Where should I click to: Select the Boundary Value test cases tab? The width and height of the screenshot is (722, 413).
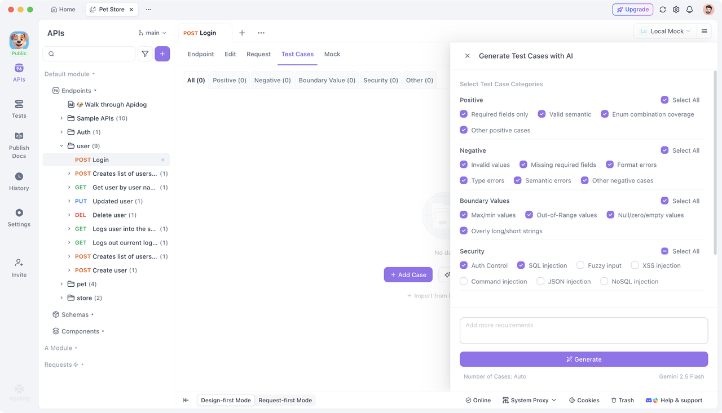[x=327, y=80]
